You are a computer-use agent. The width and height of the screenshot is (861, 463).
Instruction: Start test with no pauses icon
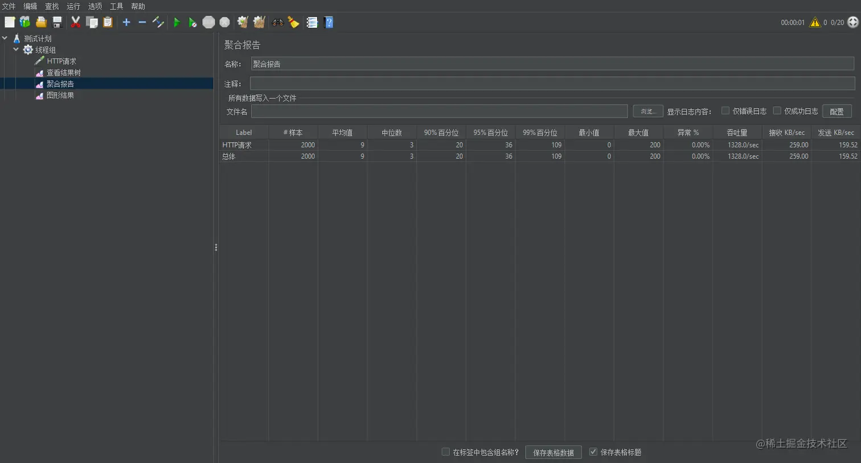point(192,22)
